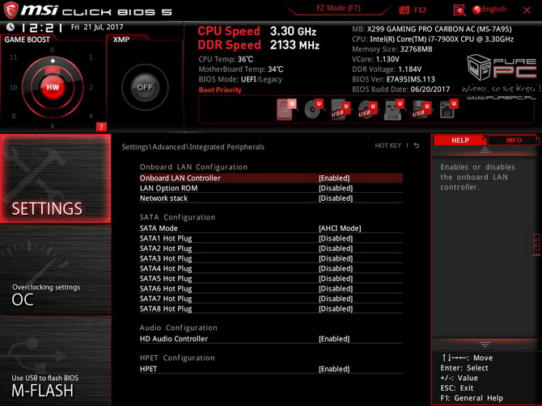
Task: Open the SETTINGS section
Action: 56,178
